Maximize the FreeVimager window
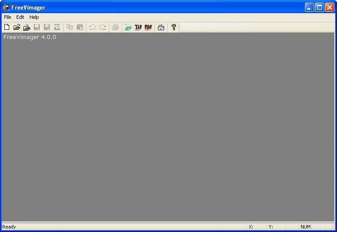337x232 pixels. coord(319,7)
